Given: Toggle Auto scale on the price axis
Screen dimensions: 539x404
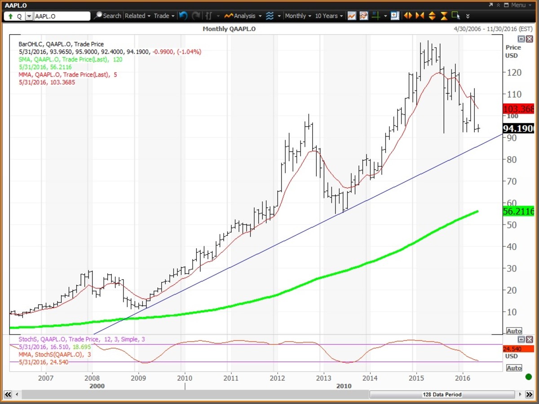Looking at the screenshot, I should [x=514, y=331].
